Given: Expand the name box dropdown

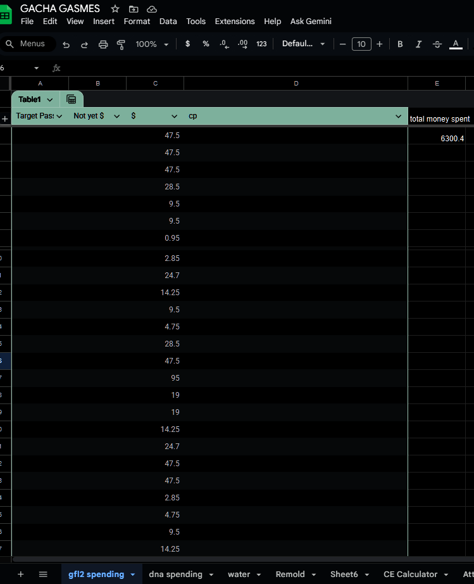Looking at the screenshot, I should coord(36,68).
